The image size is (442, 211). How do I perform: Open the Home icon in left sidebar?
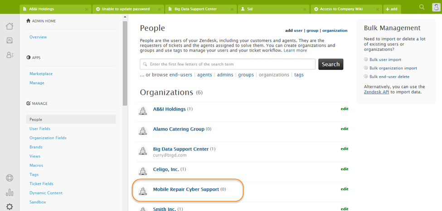pos(10,26)
